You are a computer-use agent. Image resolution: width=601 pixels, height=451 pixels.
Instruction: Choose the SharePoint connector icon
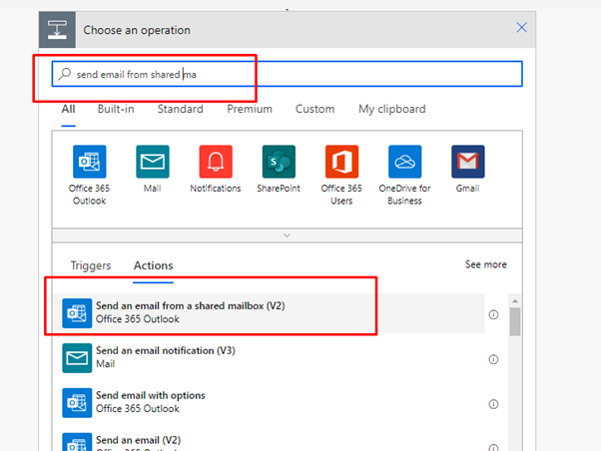pos(279,162)
